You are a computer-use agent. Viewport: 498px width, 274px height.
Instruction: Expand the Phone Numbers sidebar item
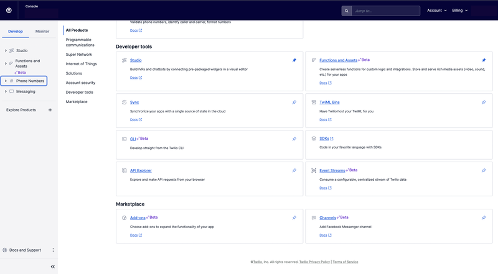click(x=6, y=81)
